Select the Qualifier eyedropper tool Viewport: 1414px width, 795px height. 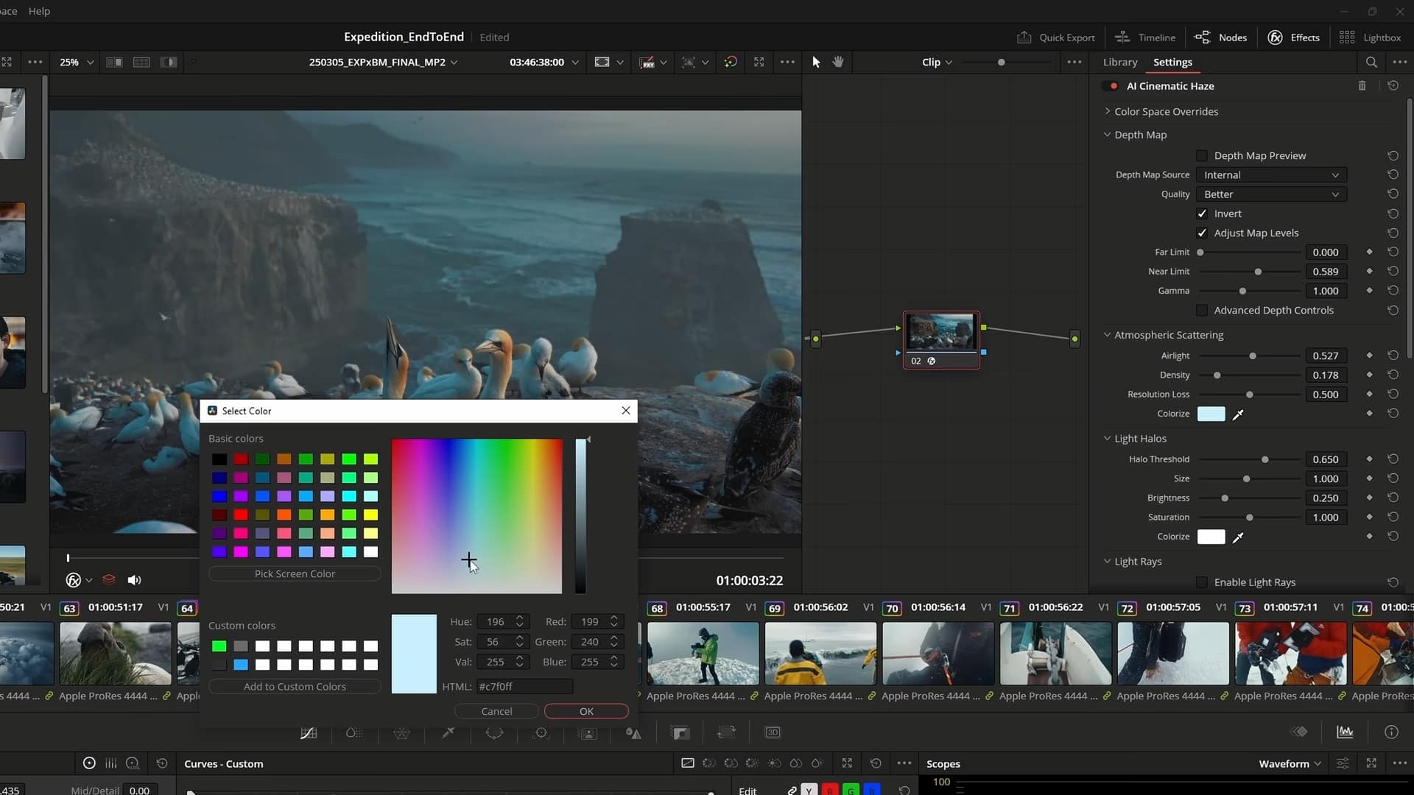(x=448, y=732)
